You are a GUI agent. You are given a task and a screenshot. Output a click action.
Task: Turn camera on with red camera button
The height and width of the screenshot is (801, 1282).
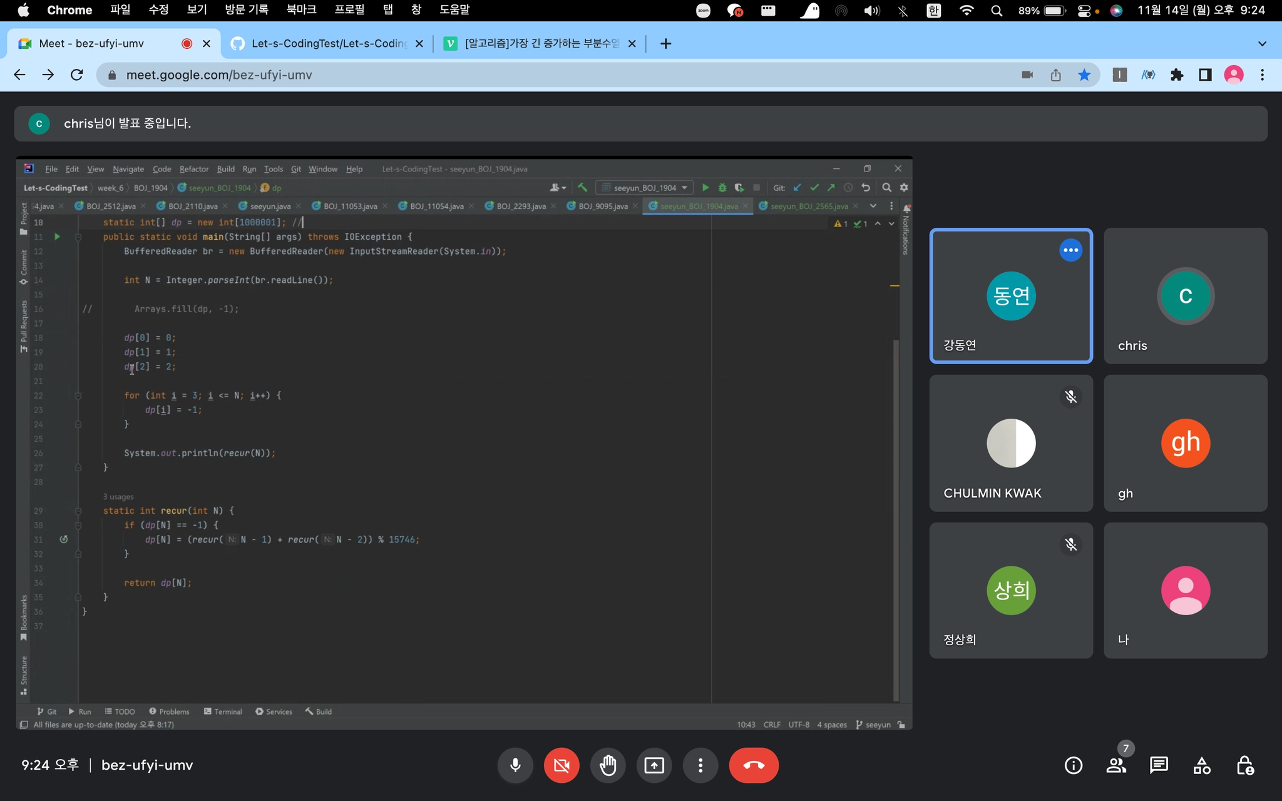coord(562,765)
